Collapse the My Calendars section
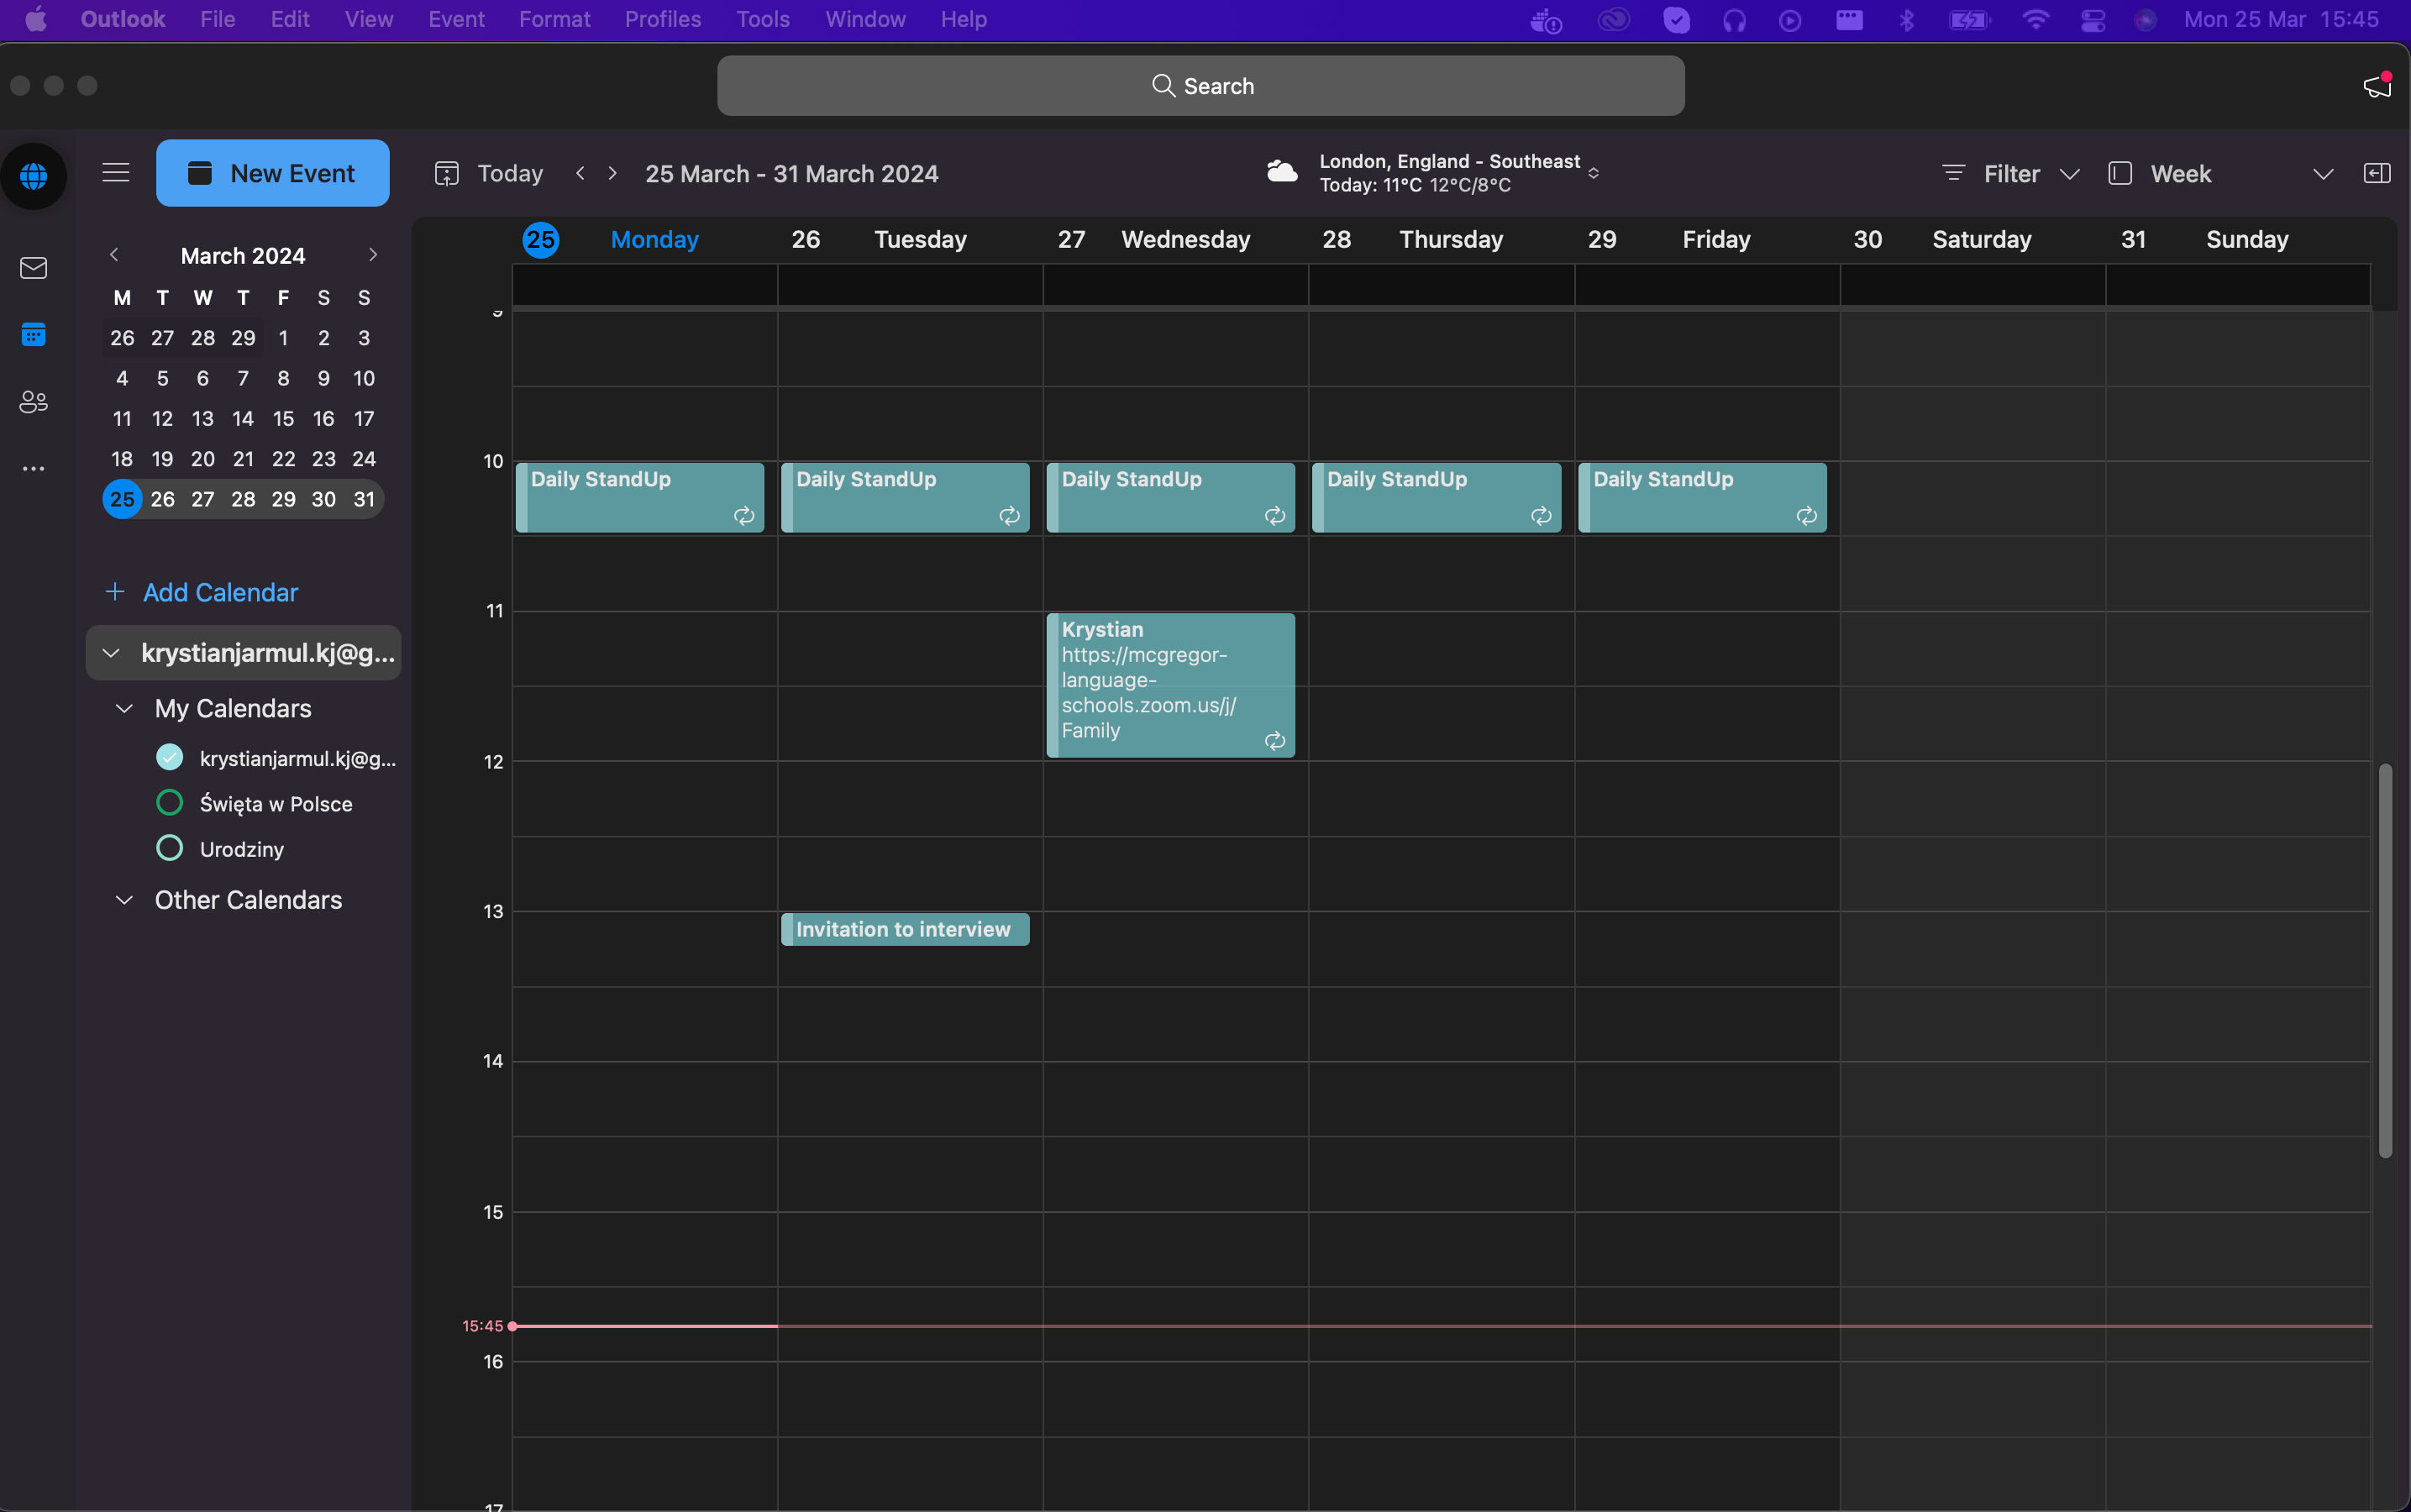The height and width of the screenshot is (1512, 2411). 124,708
